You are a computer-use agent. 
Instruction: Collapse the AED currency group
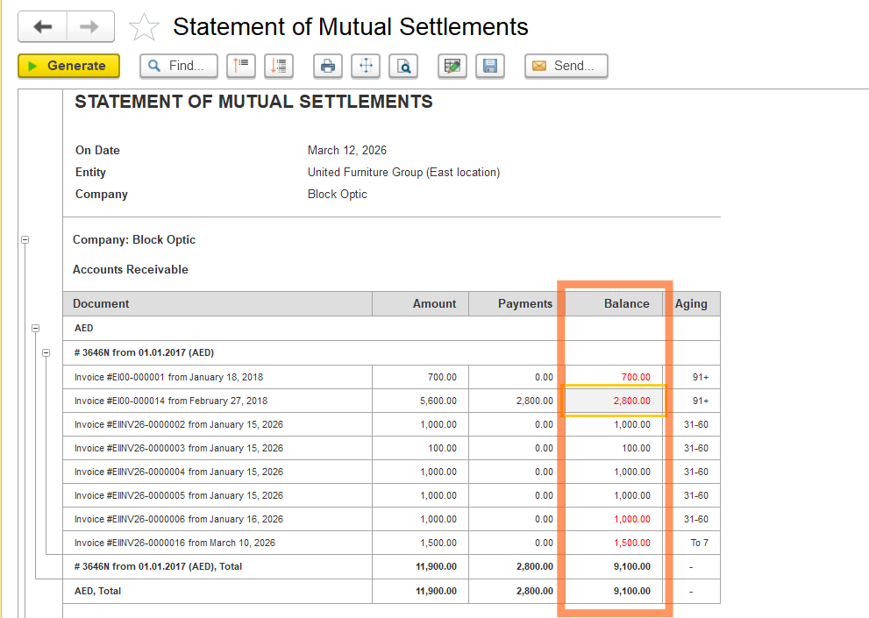(x=36, y=328)
